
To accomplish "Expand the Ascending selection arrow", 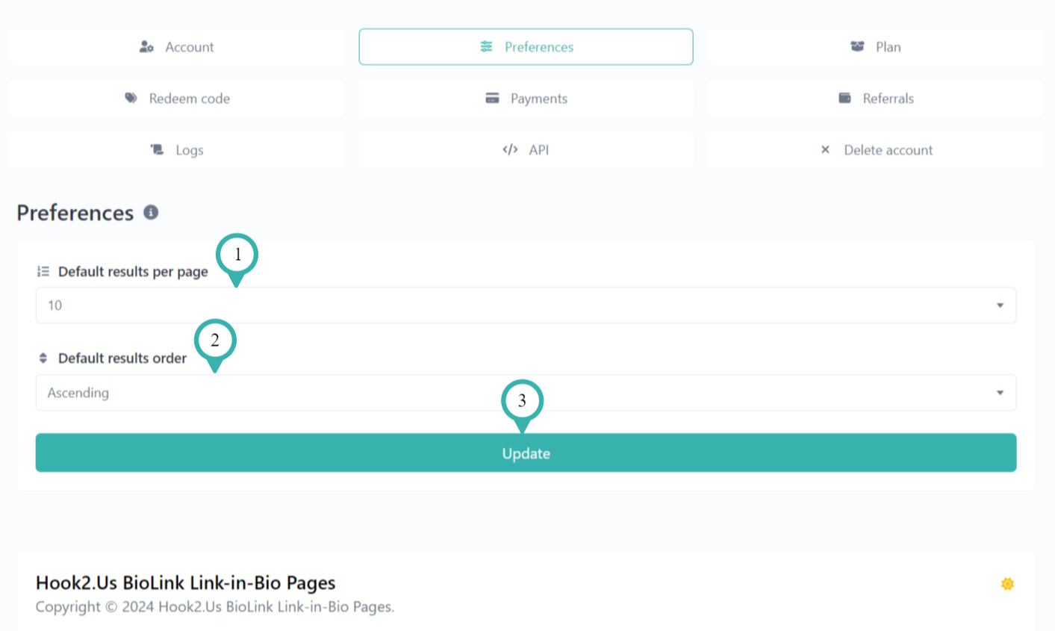I will pos(1000,392).
